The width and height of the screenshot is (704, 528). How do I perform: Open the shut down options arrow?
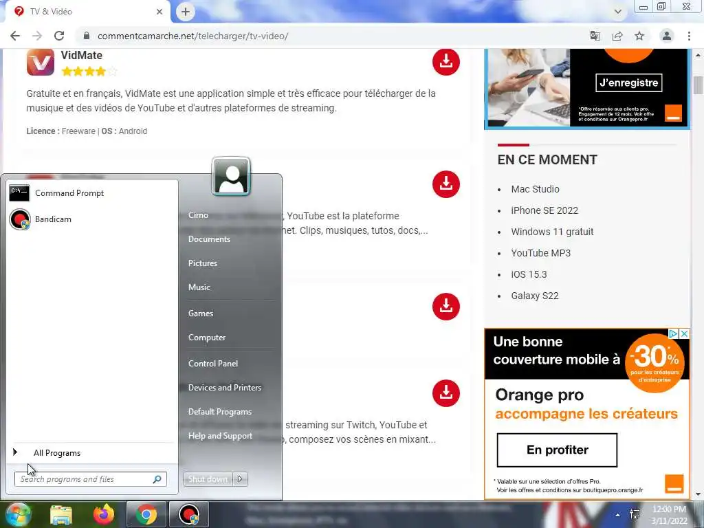click(240, 479)
